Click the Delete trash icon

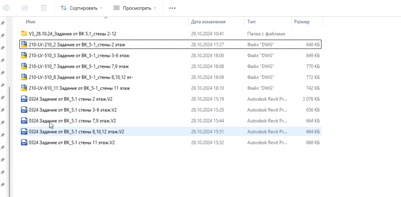pyautogui.click(x=44, y=8)
